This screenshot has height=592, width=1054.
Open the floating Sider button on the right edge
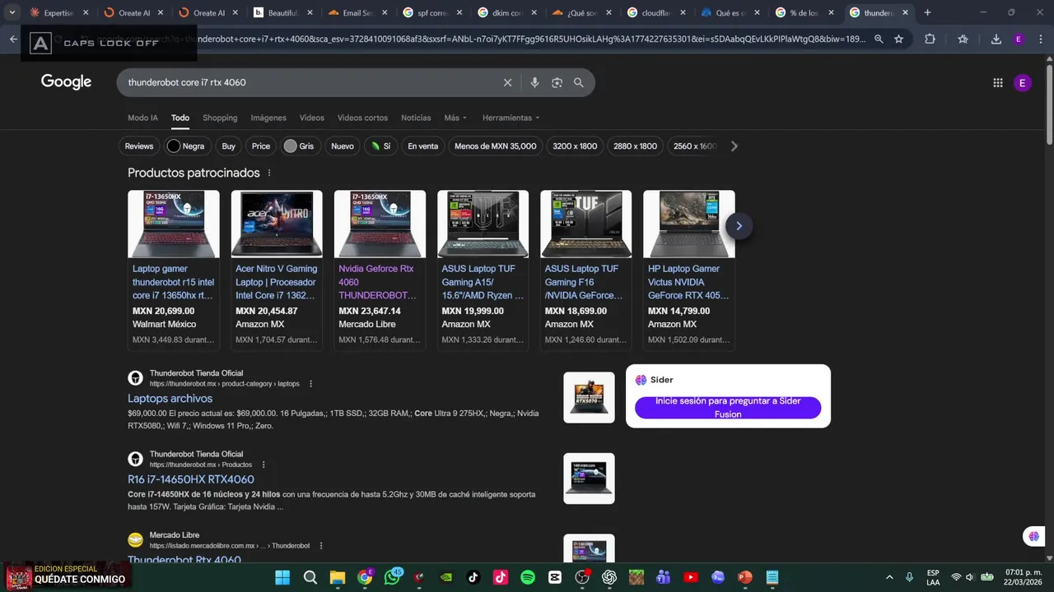[1034, 536]
